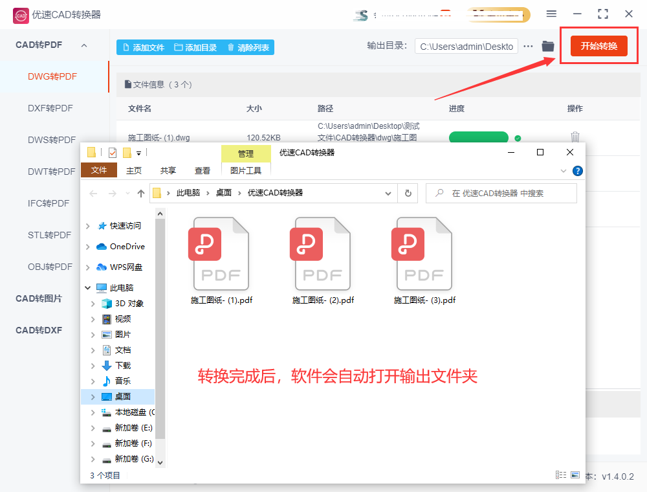Click 此电脑 in the address breadcrumb
Image resolution: width=647 pixels, height=492 pixels.
(188, 193)
